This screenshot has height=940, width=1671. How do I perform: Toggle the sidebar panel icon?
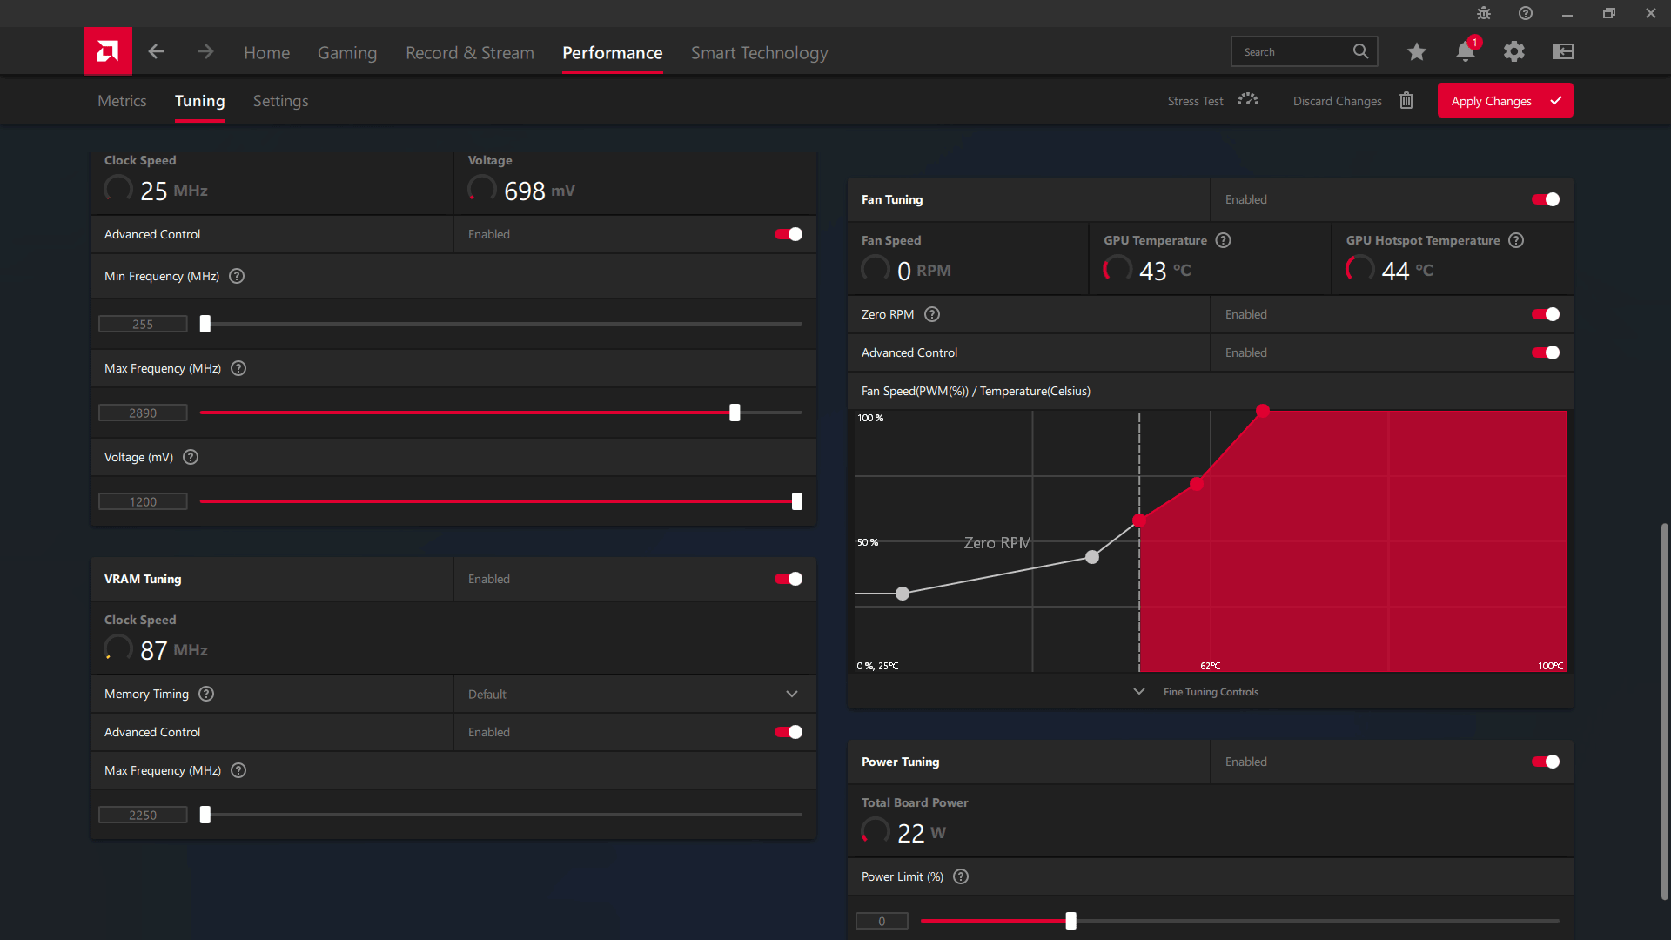tap(1563, 52)
